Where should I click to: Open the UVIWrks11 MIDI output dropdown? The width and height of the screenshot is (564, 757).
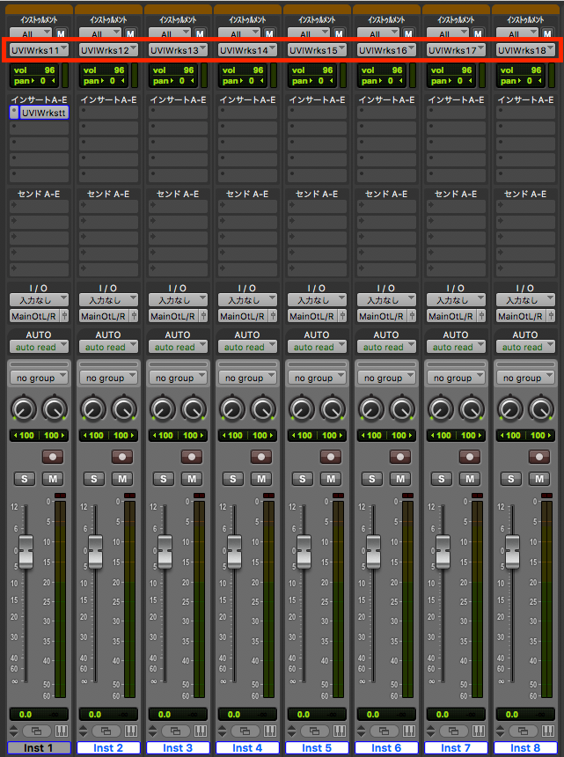pos(39,50)
